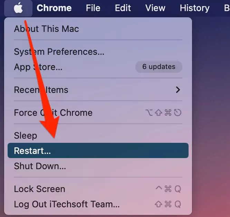
Task: Expand the Recent Items submenu
Action: point(98,90)
